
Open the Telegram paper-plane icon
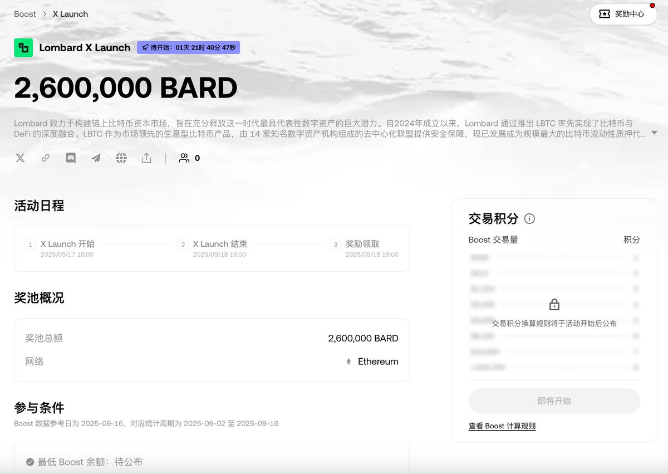[x=96, y=158]
